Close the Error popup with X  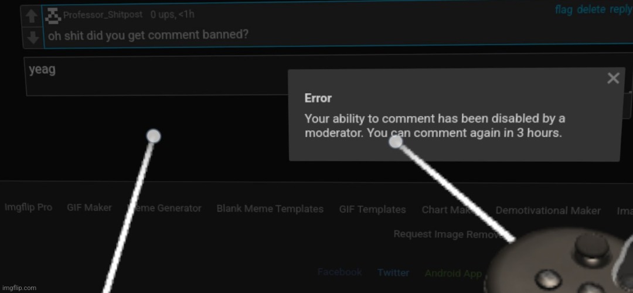pyautogui.click(x=613, y=78)
